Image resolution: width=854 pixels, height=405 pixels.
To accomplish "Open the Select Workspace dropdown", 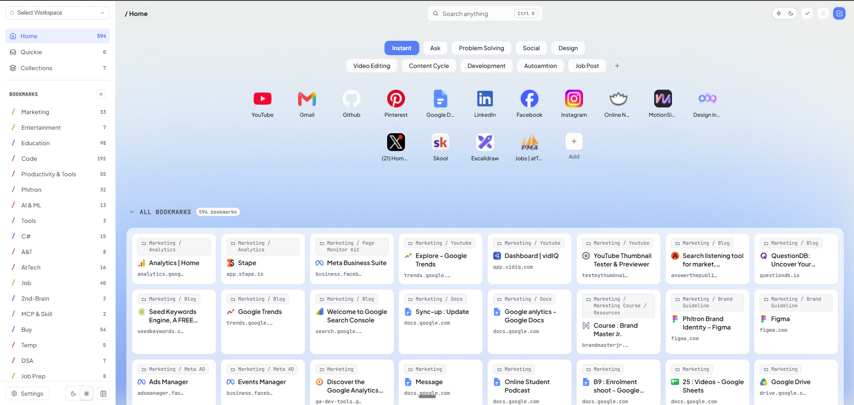I will pyautogui.click(x=57, y=13).
